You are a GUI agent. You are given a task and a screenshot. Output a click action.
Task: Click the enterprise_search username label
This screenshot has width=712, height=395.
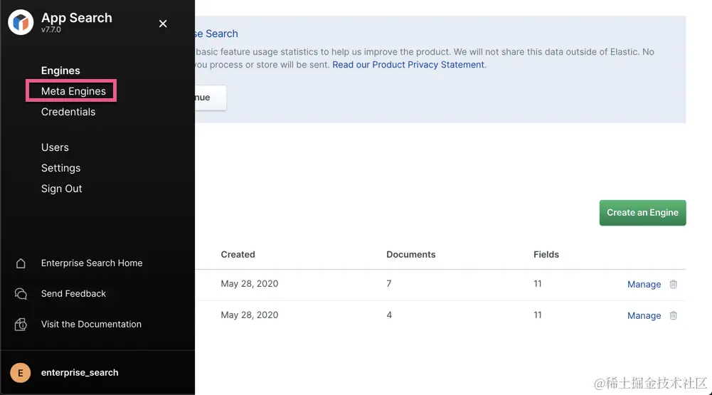(x=80, y=372)
